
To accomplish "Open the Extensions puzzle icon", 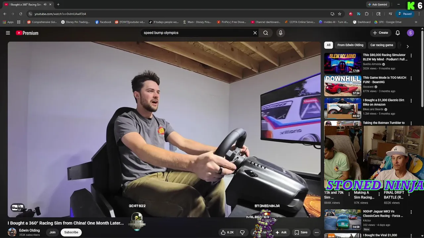I will 367,14.
